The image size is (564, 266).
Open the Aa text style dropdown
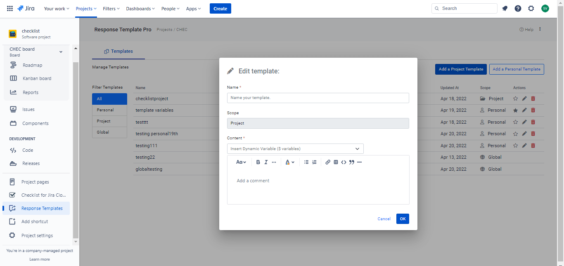241,162
